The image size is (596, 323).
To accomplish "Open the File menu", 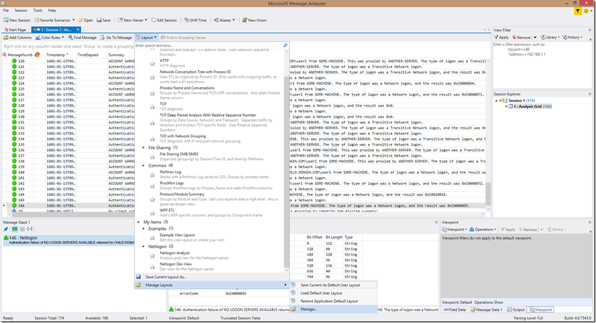I will pyautogui.click(x=6, y=10).
